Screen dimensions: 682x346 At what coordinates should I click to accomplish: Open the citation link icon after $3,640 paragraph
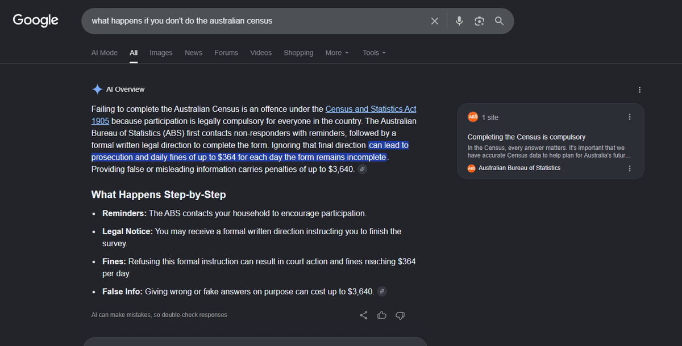pos(363,170)
